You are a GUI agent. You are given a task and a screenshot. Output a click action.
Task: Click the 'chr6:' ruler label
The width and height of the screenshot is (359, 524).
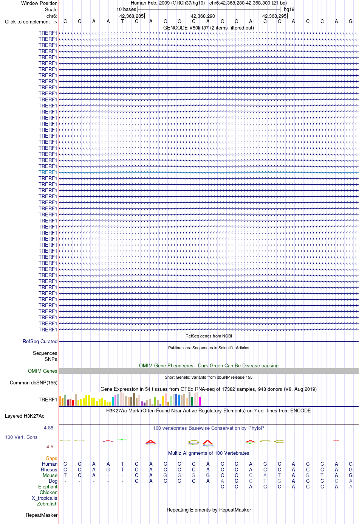point(52,16)
